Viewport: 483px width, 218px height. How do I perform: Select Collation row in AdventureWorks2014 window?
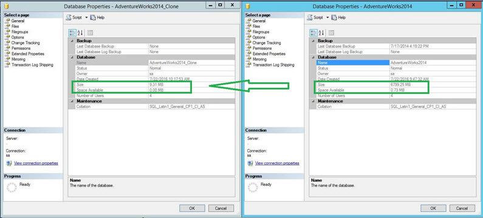tap(397, 107)
